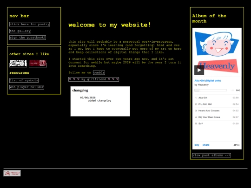Image resolution: width=251 pixels, height=188 pixels.
Task: Open 'Atta Girl (Digital only)' album title
Action: pyautogui.click(x=208, y=81)
